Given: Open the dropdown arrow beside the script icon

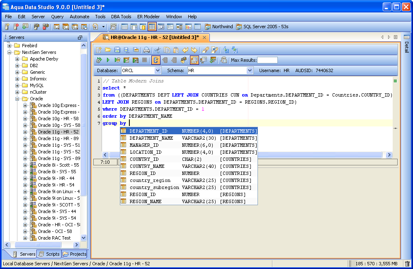Looking at the screenshot, I should coord(103,27).
